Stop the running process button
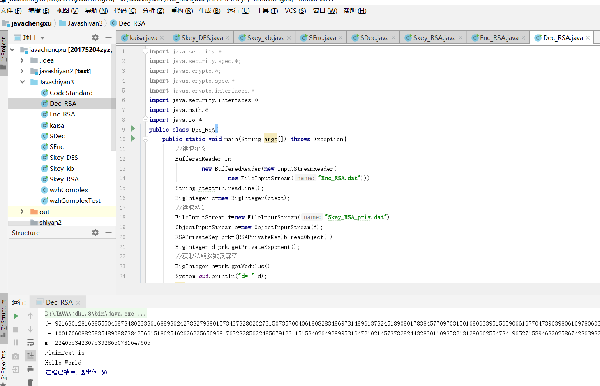The image size is (600, 386). pos(16,329)
